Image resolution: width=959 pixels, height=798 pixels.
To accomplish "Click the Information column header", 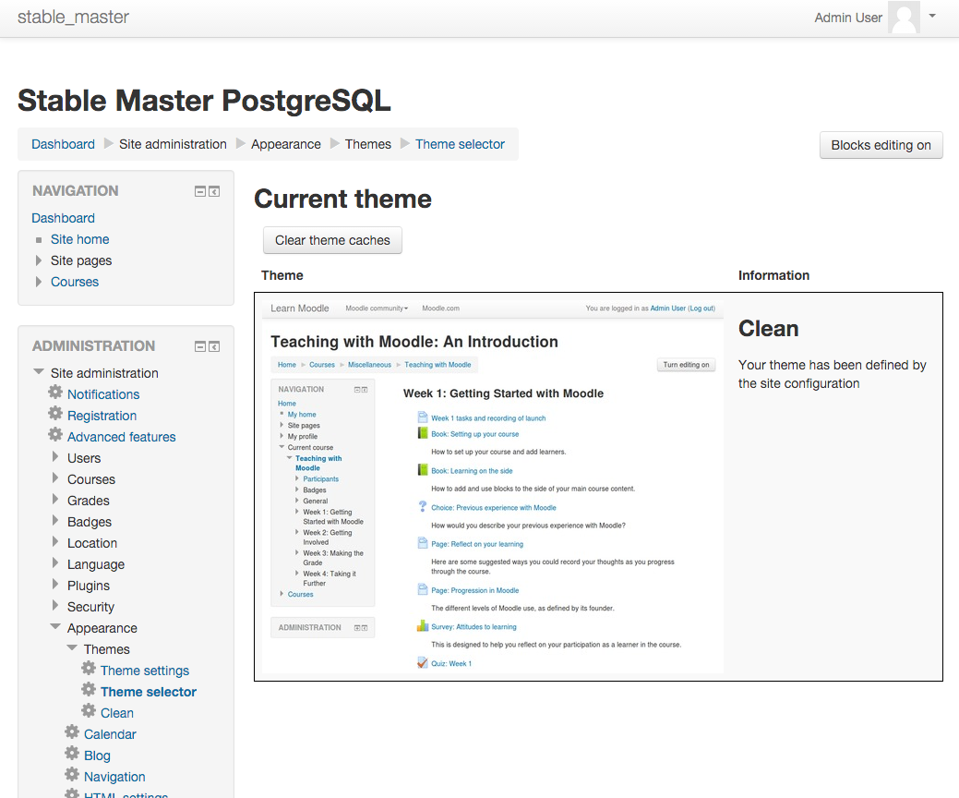I will tap(773, 275).
